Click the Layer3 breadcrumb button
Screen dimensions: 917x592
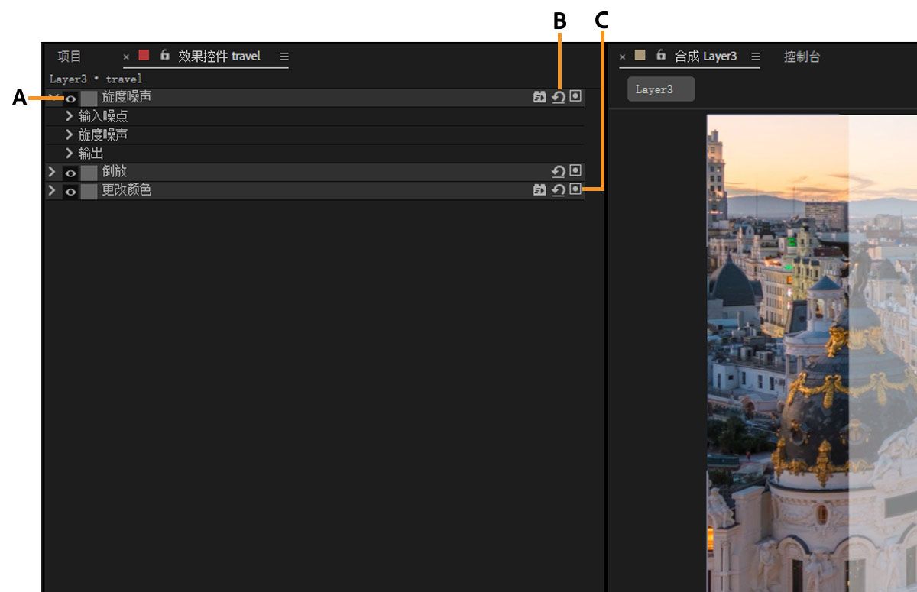point(661,89)
